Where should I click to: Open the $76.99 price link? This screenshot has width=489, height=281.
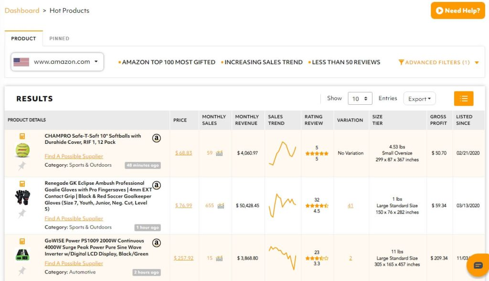pyautogui.click(x=183, y=206)
